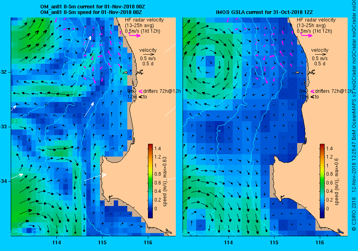Screen dimensions: 358x251
Task: Click black drifter marker beside '12m' in IMOS GSLA map
Action: coord(312,97)
